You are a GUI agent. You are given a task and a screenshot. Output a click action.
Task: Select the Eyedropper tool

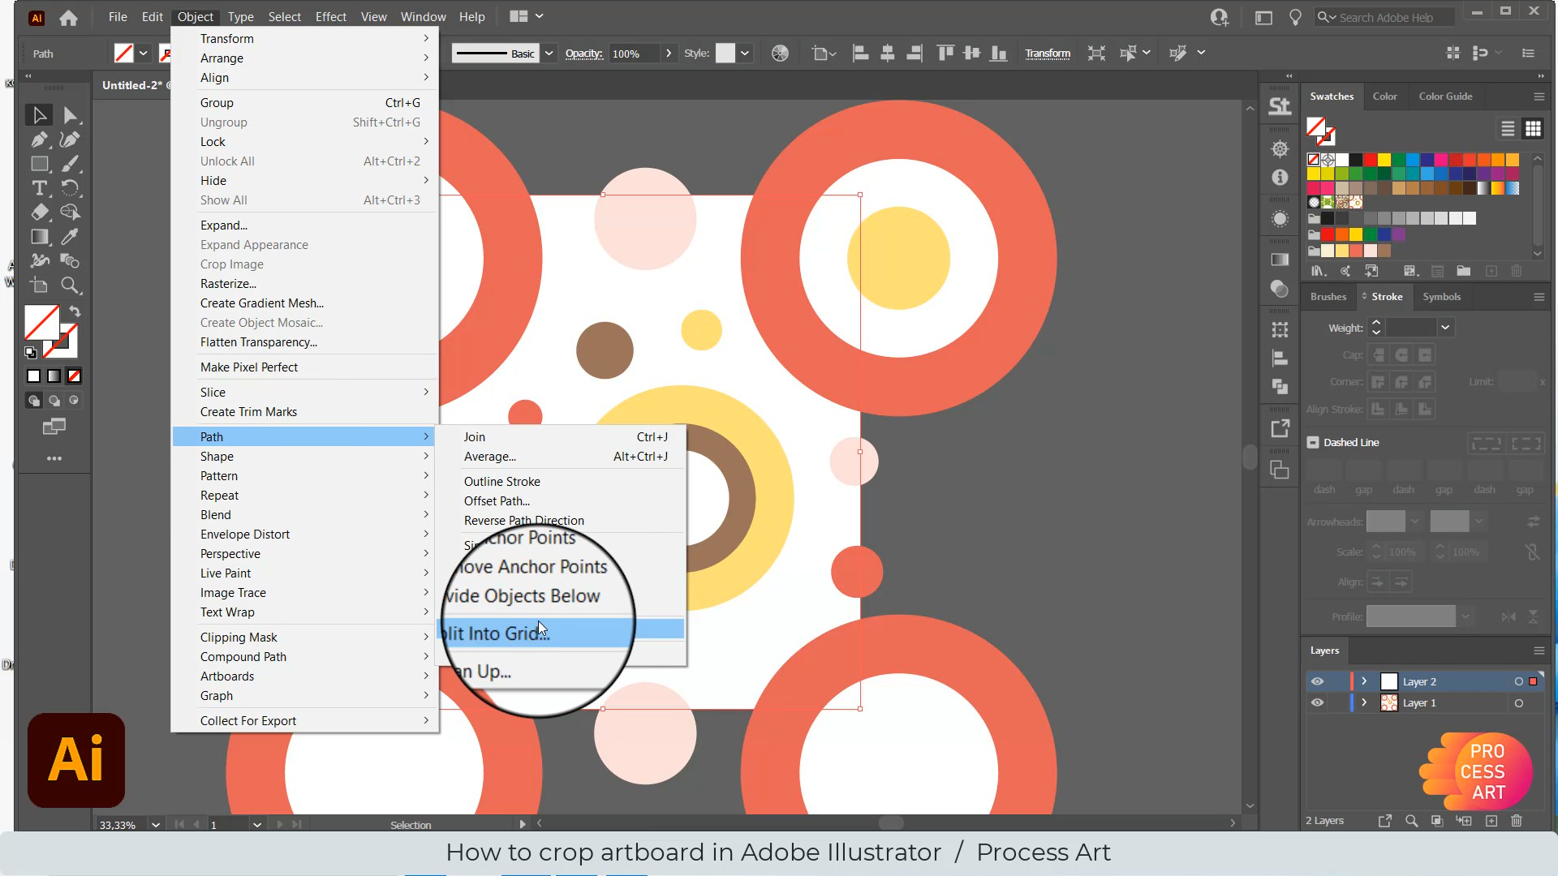(71, 237)
